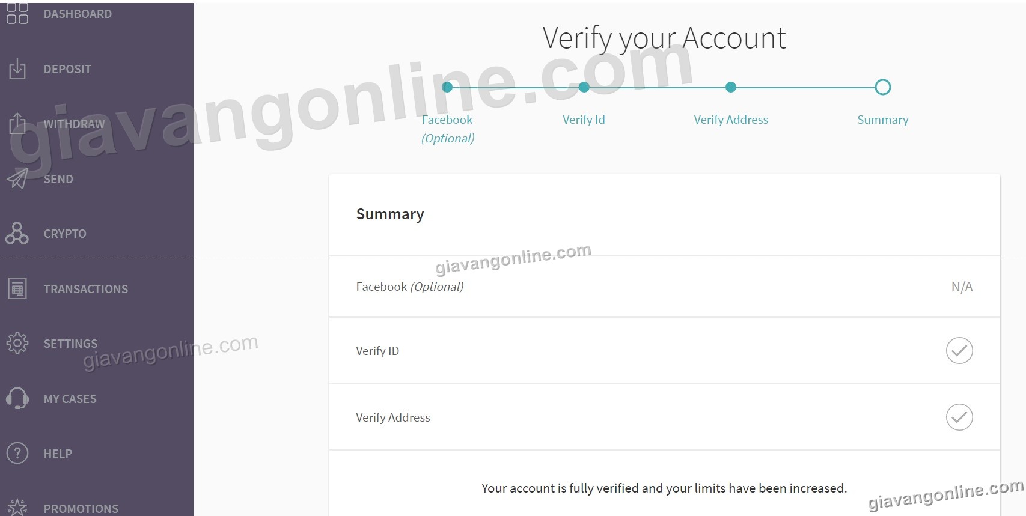
Task: Click the My Cases headset icon
Action: tap(17, 398)
